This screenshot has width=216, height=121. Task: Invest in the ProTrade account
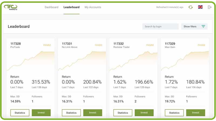(x=41, y=113)
